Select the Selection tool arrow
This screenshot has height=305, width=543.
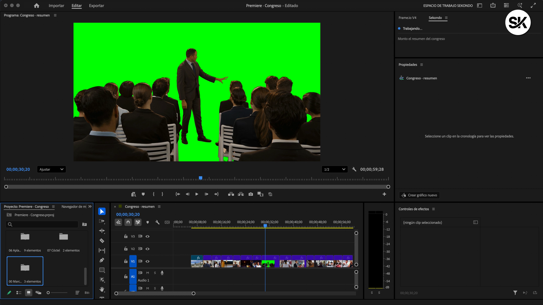tap(102, 212)
